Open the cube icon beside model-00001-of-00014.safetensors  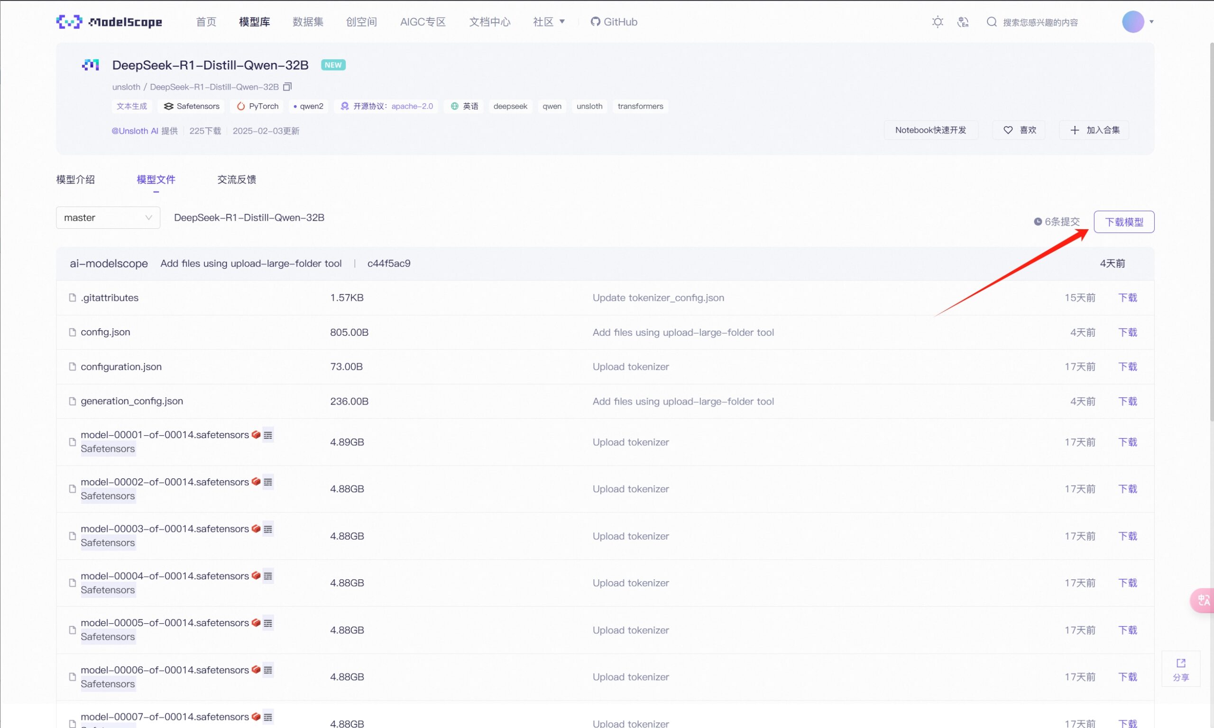[x=256, y=435]
